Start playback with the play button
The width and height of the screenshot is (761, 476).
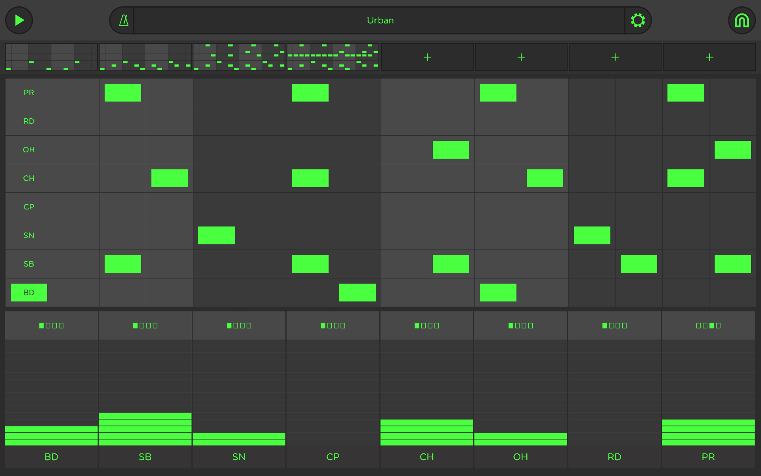point(19,20)
